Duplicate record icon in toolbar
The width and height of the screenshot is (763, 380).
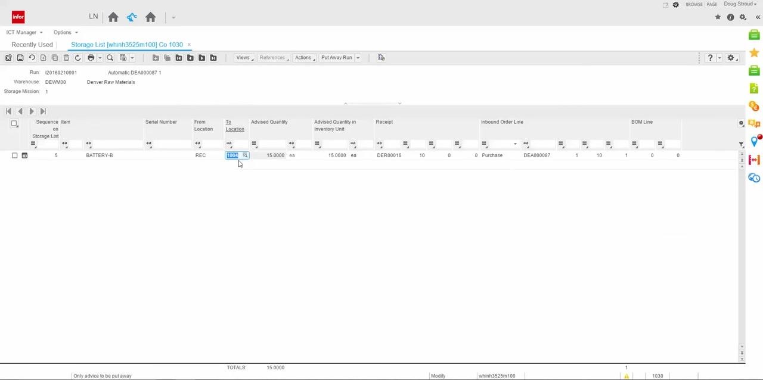(54, 58)
